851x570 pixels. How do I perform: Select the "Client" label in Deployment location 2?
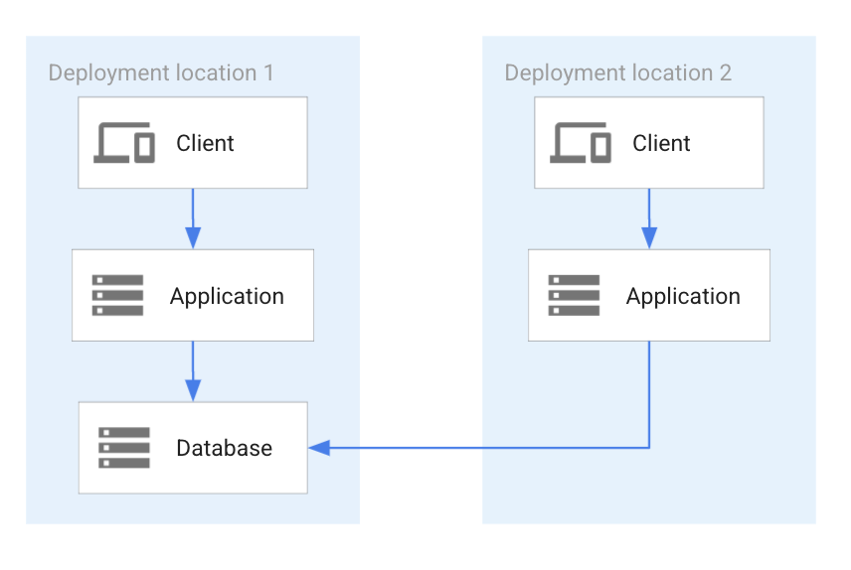(x=661, y=144)
